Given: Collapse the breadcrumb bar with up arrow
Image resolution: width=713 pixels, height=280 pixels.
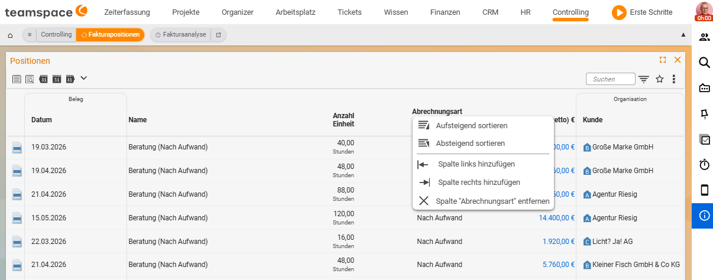Looking at the screenshot, I should click(683, 35).
